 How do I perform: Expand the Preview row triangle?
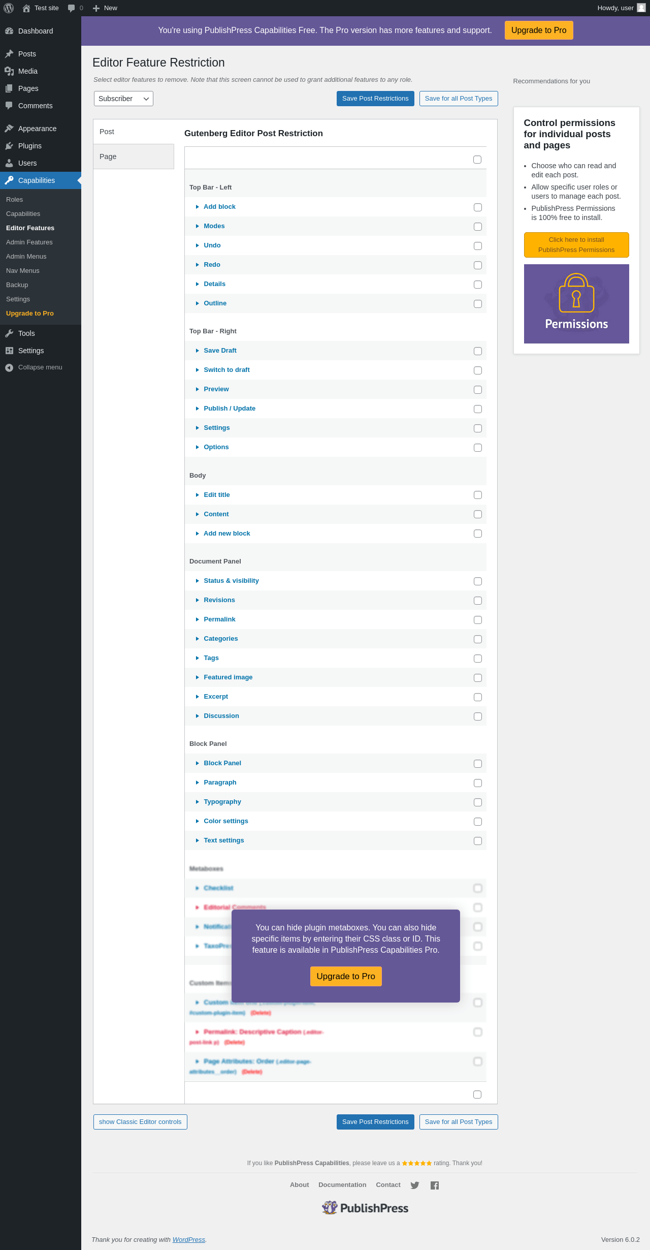coord(197,389)
